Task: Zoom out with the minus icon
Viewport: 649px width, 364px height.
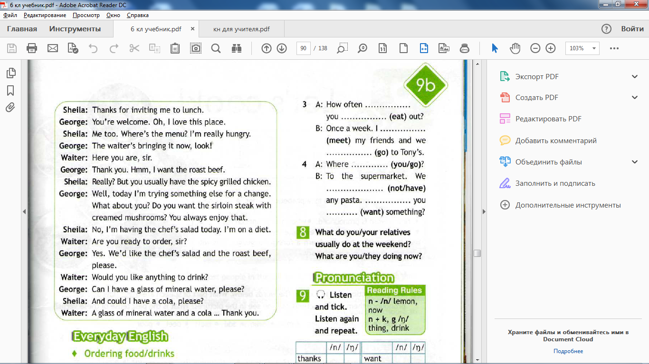Action: pos(535,48)
